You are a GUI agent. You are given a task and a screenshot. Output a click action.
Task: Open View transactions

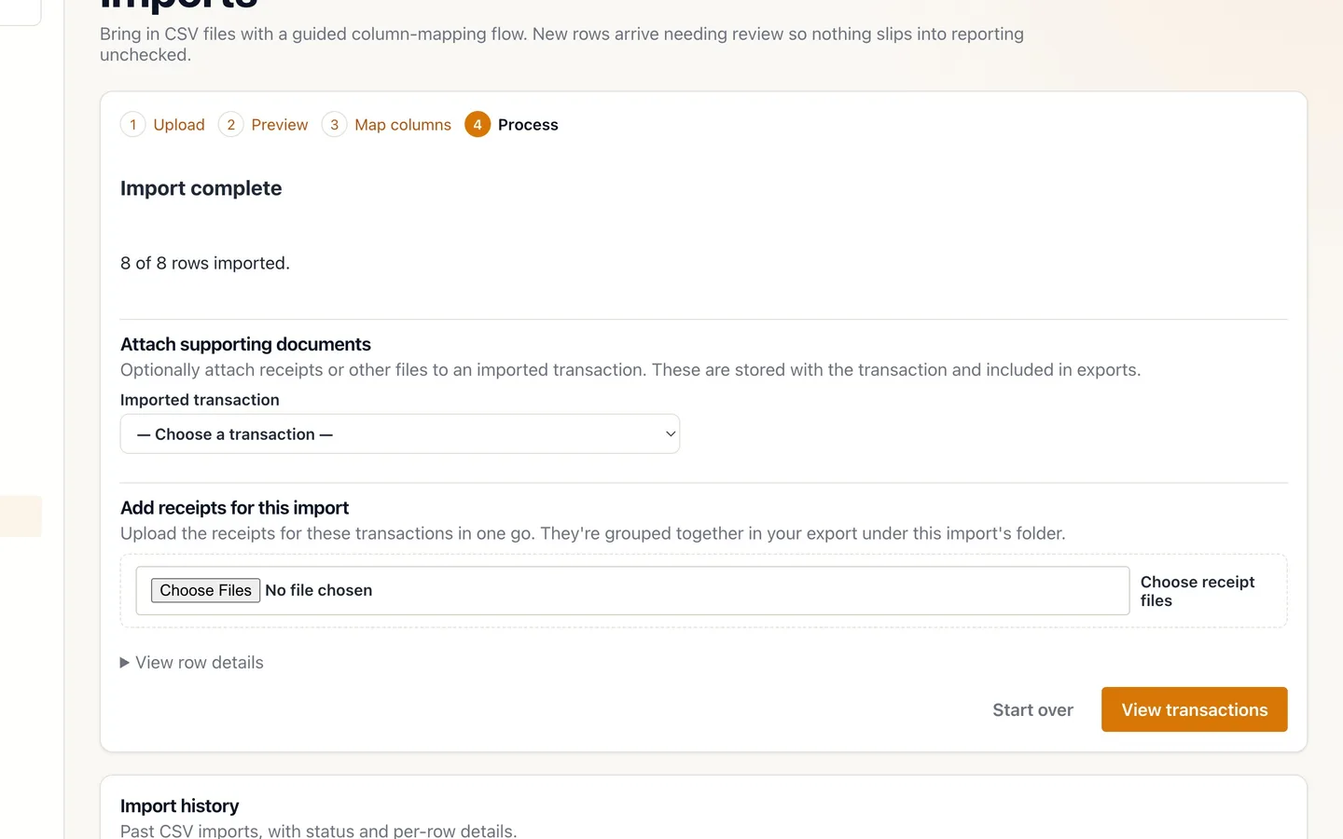click(1194, 709)
